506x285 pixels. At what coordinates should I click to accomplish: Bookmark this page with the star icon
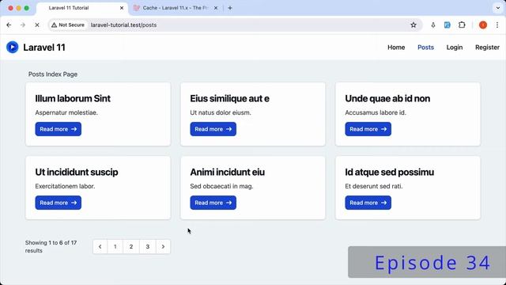pos(413,25)
